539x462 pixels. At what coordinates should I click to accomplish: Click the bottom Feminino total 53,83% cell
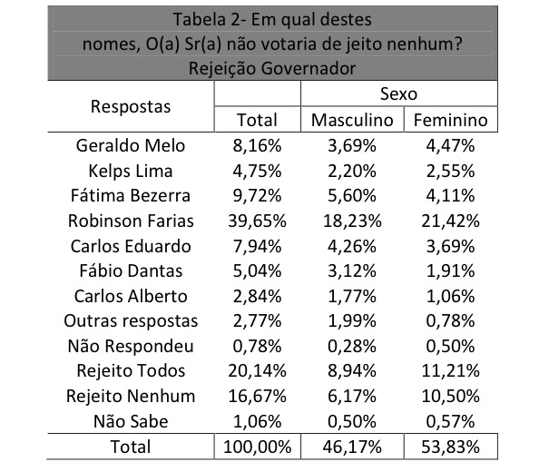tap(451, 447)
